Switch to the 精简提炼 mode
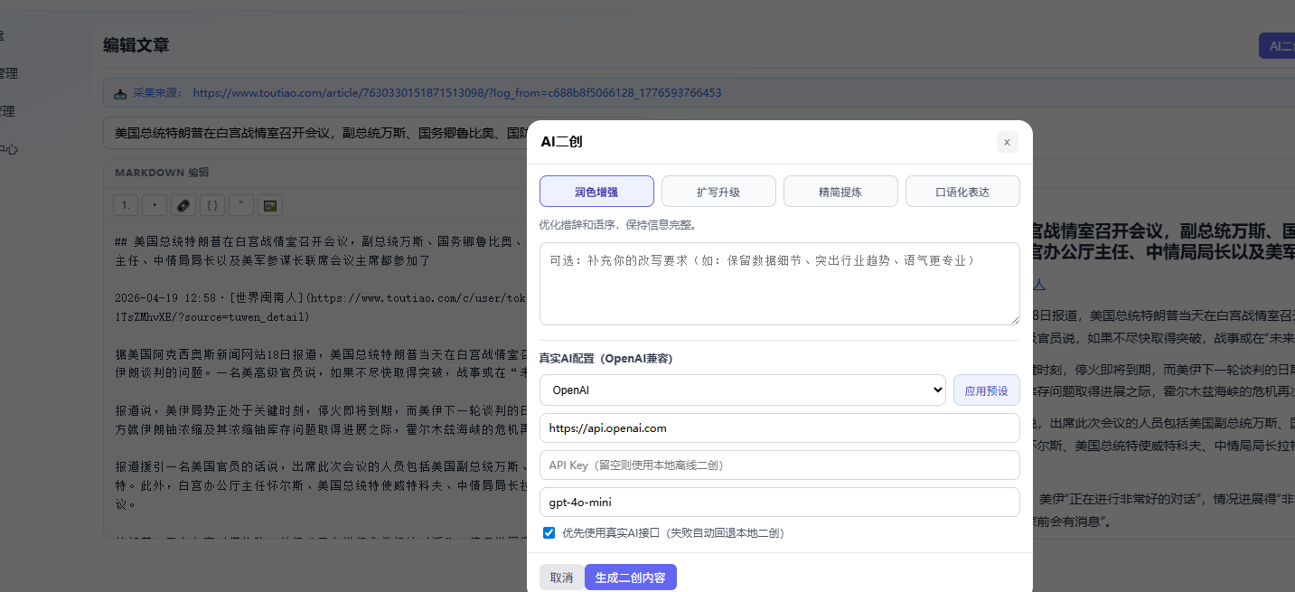Screen dimensions: 1295x592 pyautogui.click(x=840, y=192)
